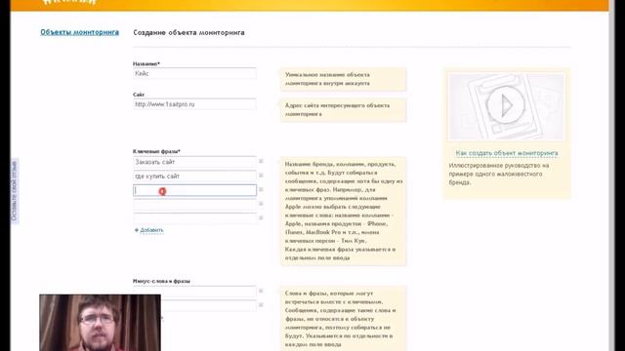Open 'Как создать объект мониторинга' link
This screenshot has width=625, height=351.
tap(507, 153)
